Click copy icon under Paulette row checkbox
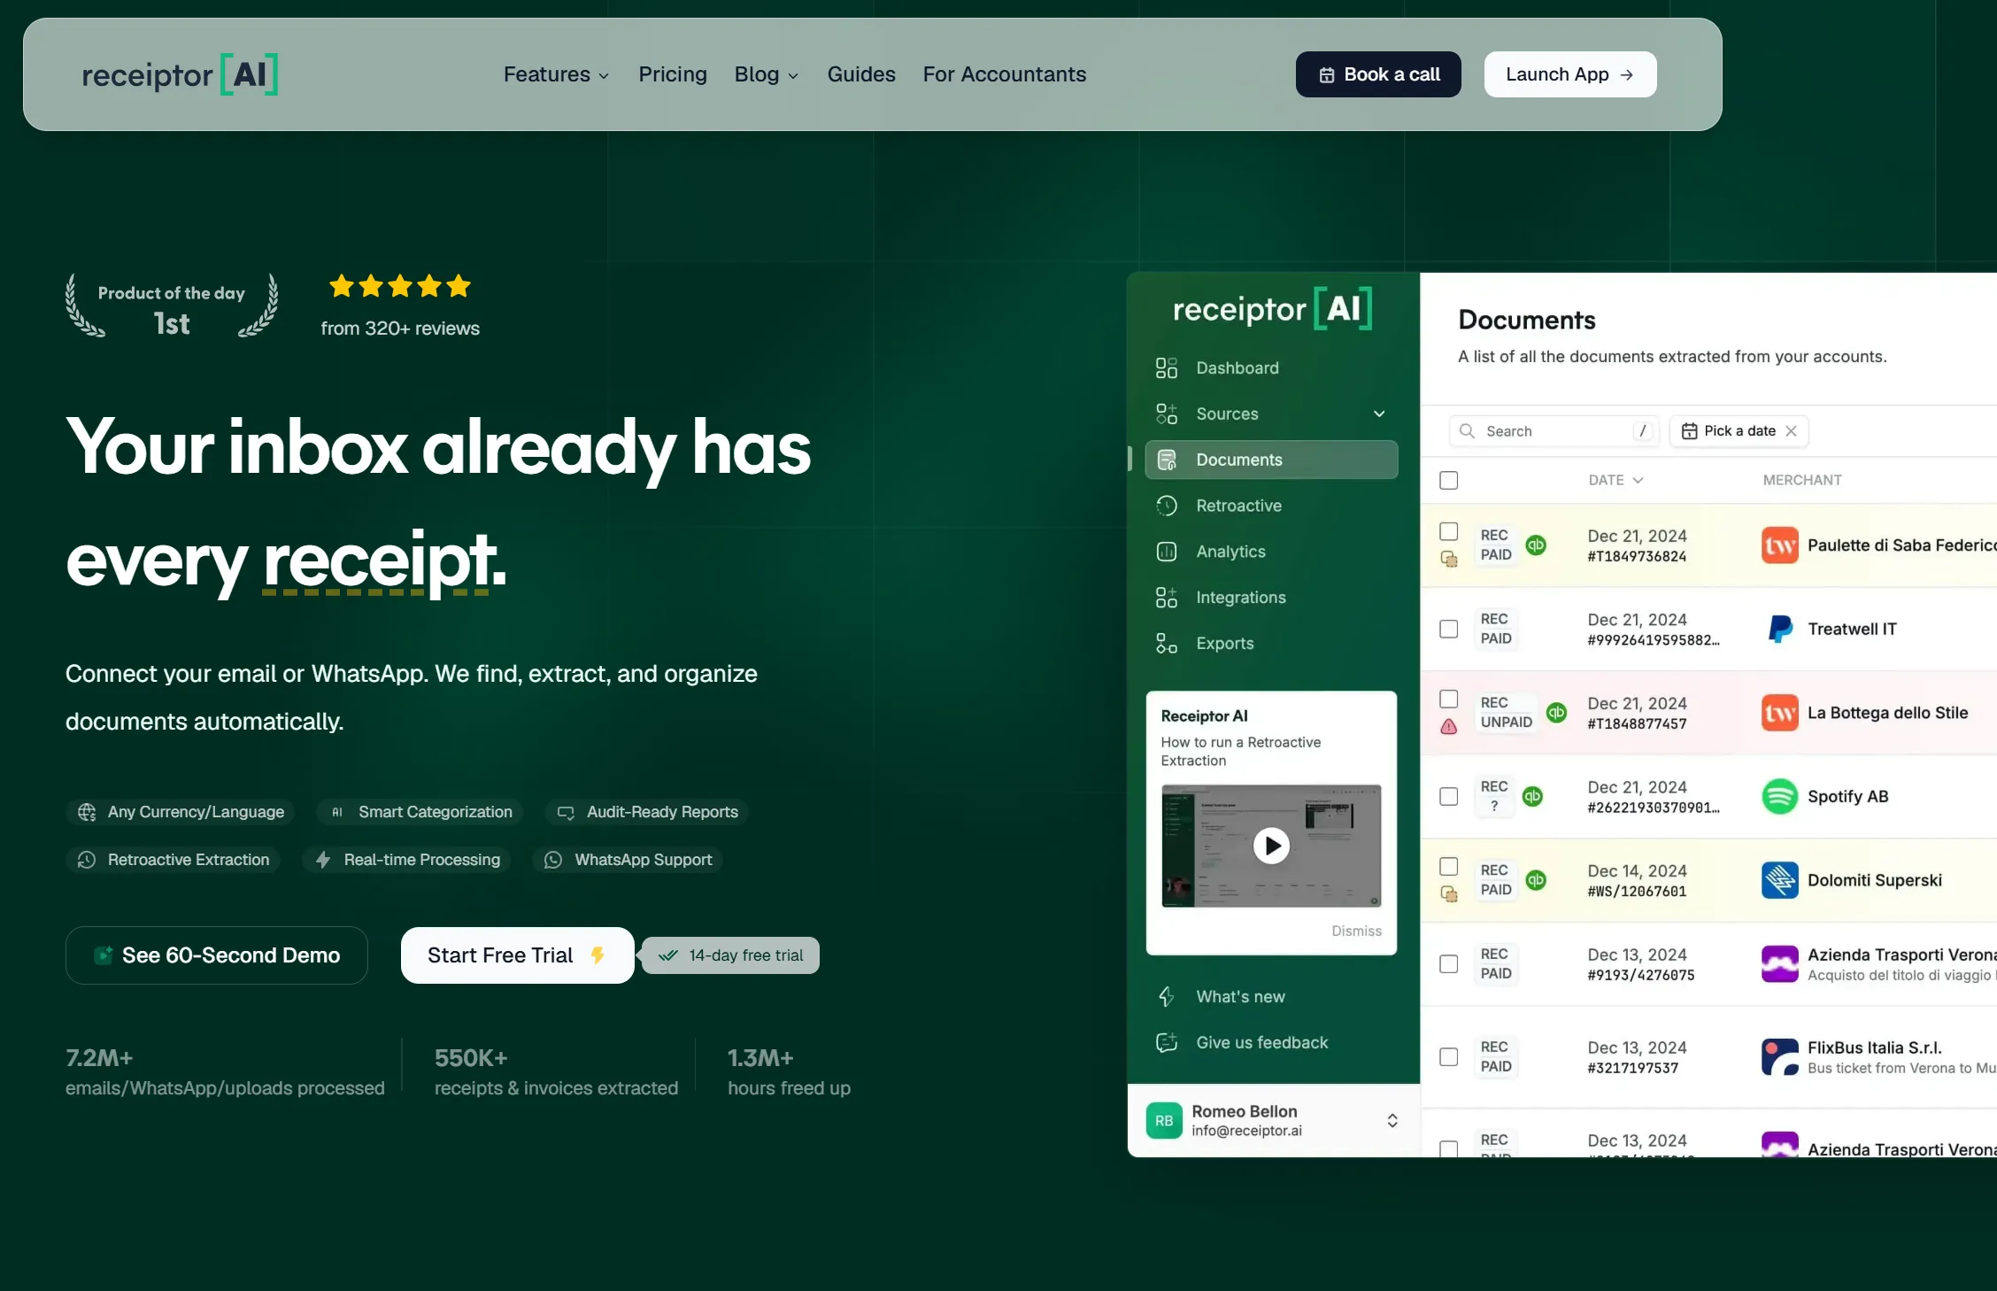Image resolution: width=1997 pixels, height=1291 pixels. pos(1449,560)
